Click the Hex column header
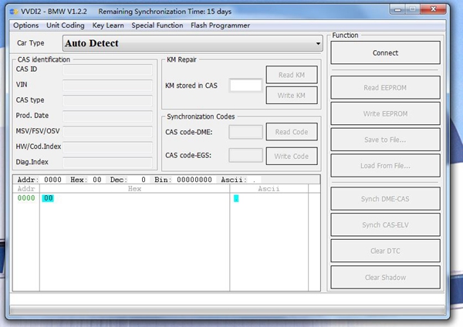 (x=134, y=189)
